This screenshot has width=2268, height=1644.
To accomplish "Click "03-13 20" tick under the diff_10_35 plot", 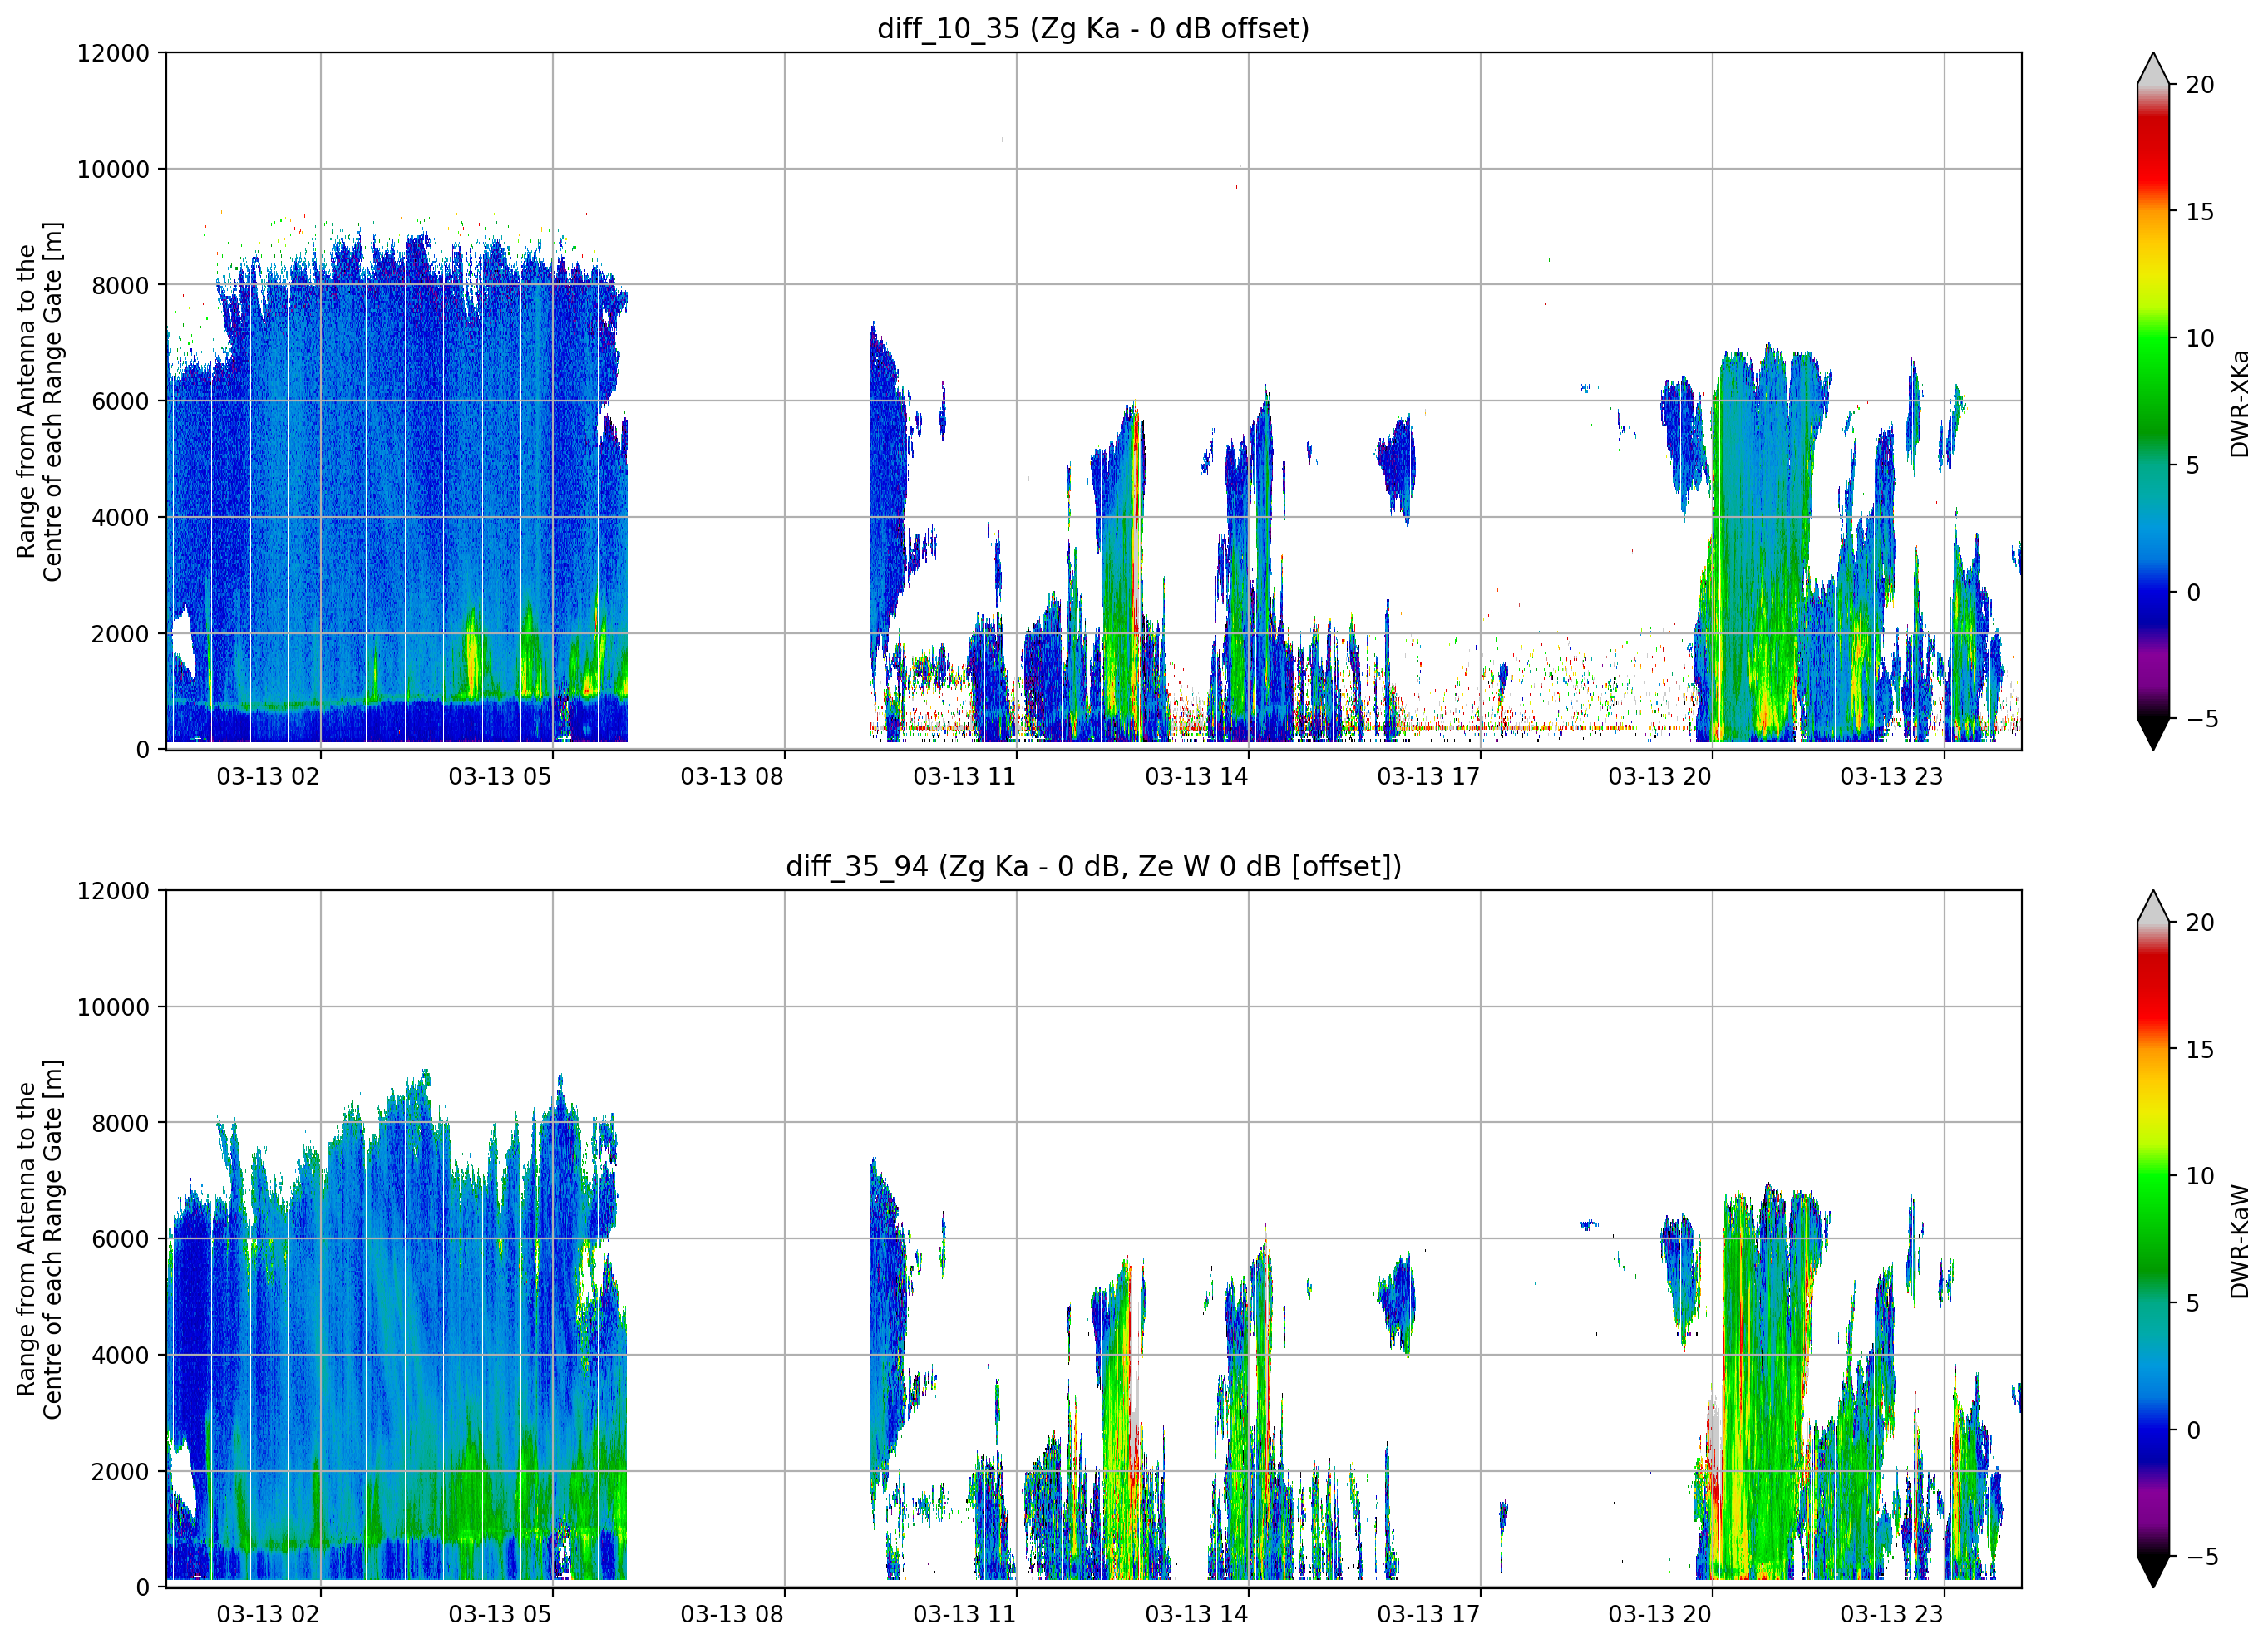I will tap(1660, 777).
